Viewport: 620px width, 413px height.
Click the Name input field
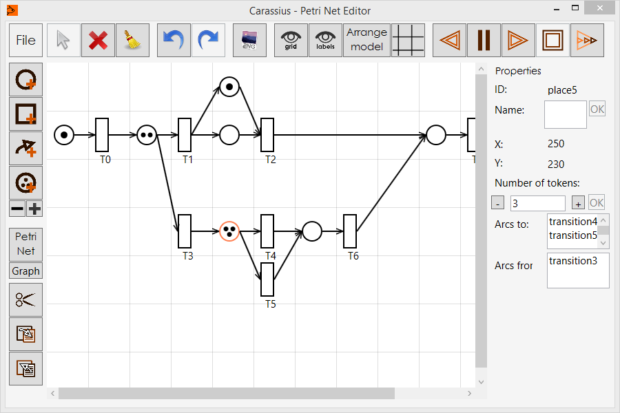565,115
